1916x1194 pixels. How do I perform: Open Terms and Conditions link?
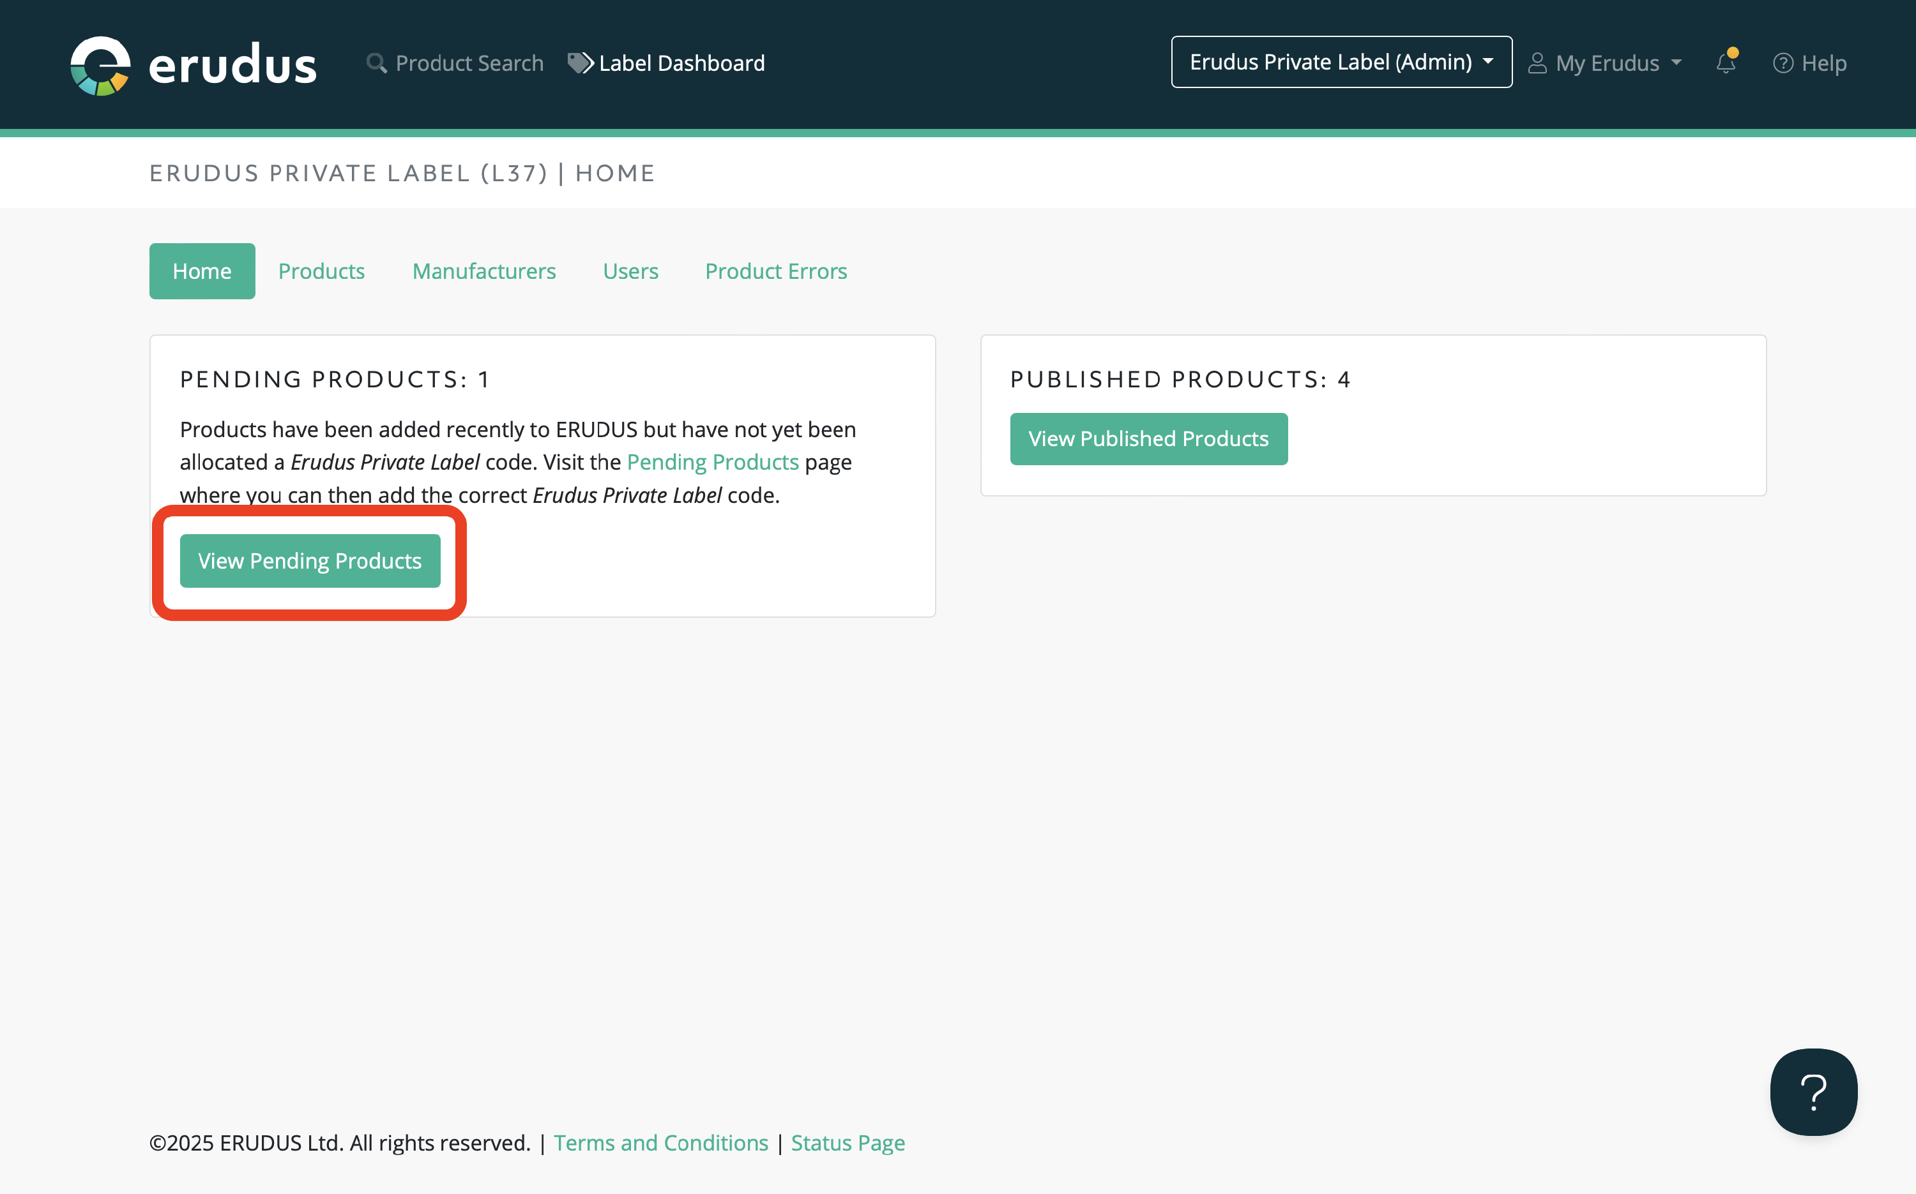pyautogui.click(x=660, y=1143)
